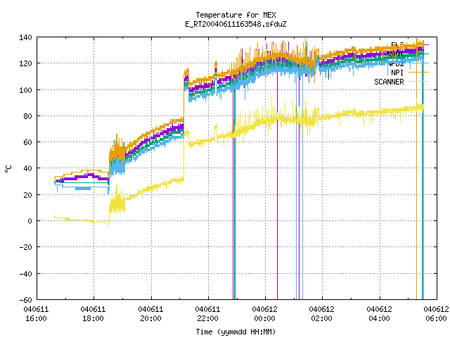Click the x-axis time label 16:00
Image resolution: width=450 pixels, height=338 pixels.
point(36,318)
